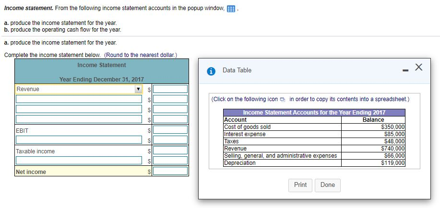This screenshot has width=440, height=208.
Task: Click the blue info icon beside Data Table
Action: point(211,72)
